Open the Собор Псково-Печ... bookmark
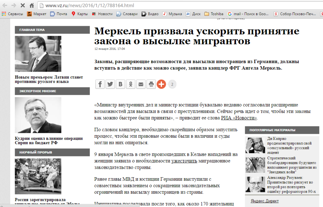The image size is (323, 207). (295, 14)
